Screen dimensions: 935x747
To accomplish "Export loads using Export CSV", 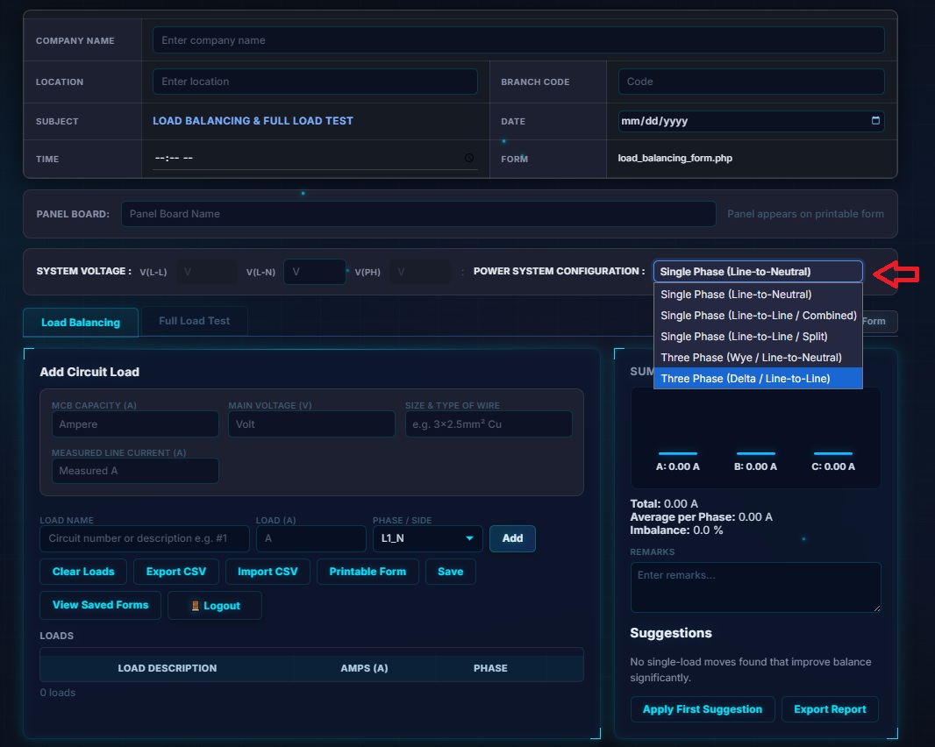I will 176,572.
